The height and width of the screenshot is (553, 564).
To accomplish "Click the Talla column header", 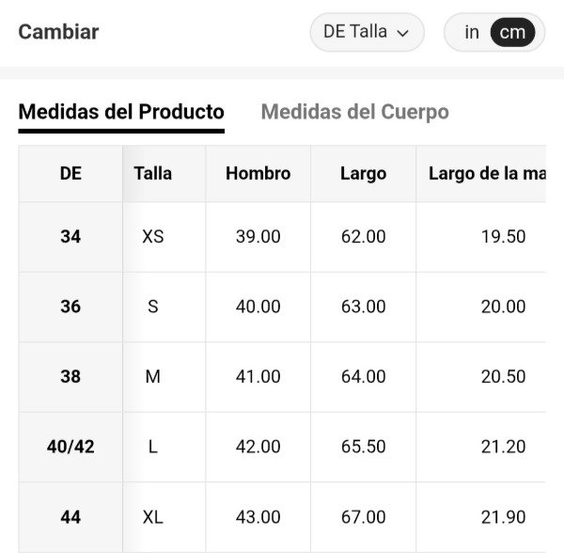I will 152,173.
